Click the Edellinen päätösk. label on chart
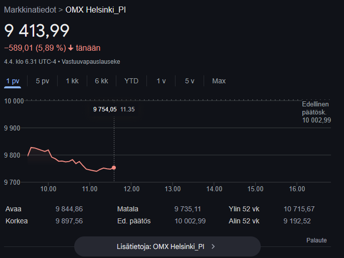Viewport: 344px width, 258px height. coord(315,108)
